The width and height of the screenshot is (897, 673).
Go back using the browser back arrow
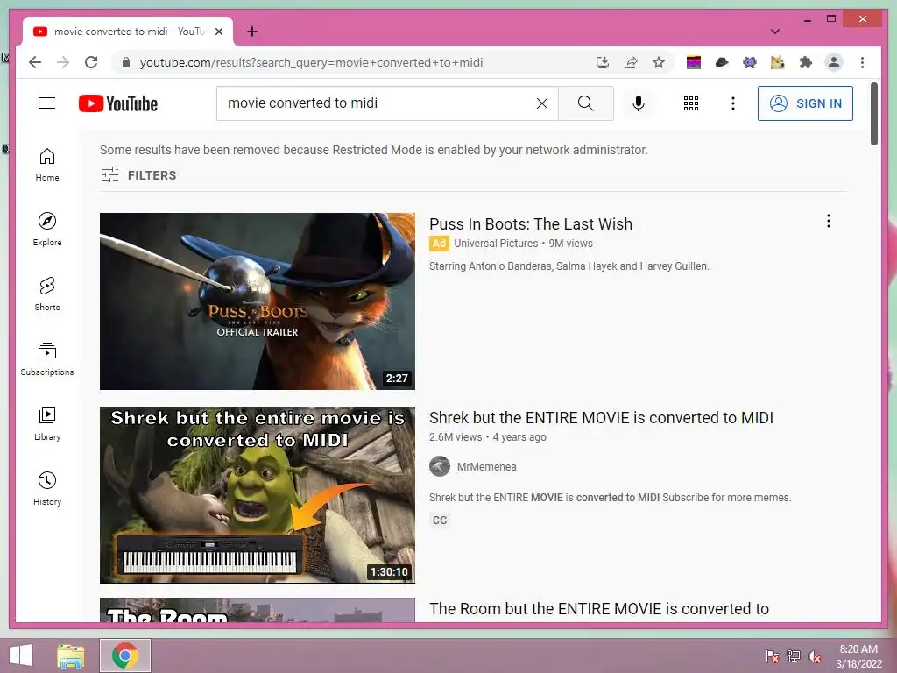pyautogui.click(x=35, y=62)
